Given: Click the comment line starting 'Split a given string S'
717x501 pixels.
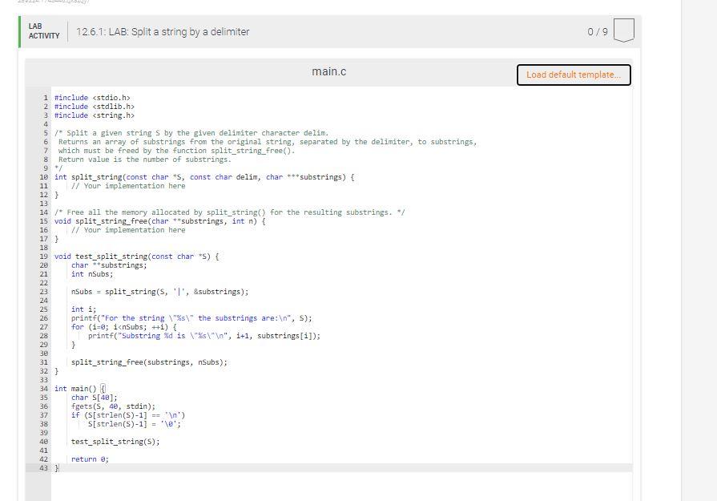Looking at the screenshot, I should coord(191,133).
